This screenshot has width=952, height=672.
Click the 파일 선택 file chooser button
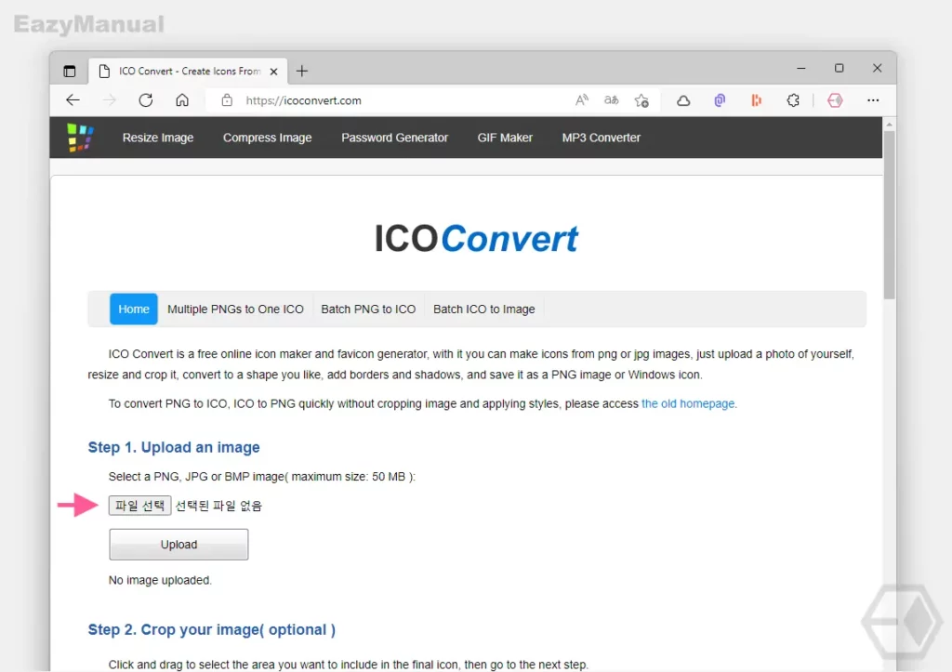(x=139, y=505)
